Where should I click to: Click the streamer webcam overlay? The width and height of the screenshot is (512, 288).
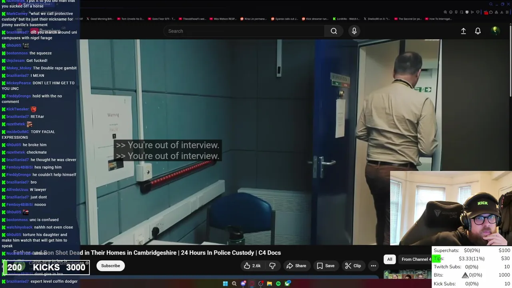point(451,208)
